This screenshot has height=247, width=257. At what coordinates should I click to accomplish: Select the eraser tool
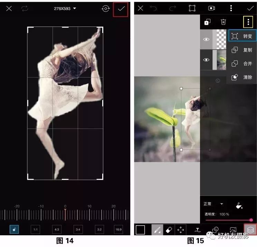point(169,230)
